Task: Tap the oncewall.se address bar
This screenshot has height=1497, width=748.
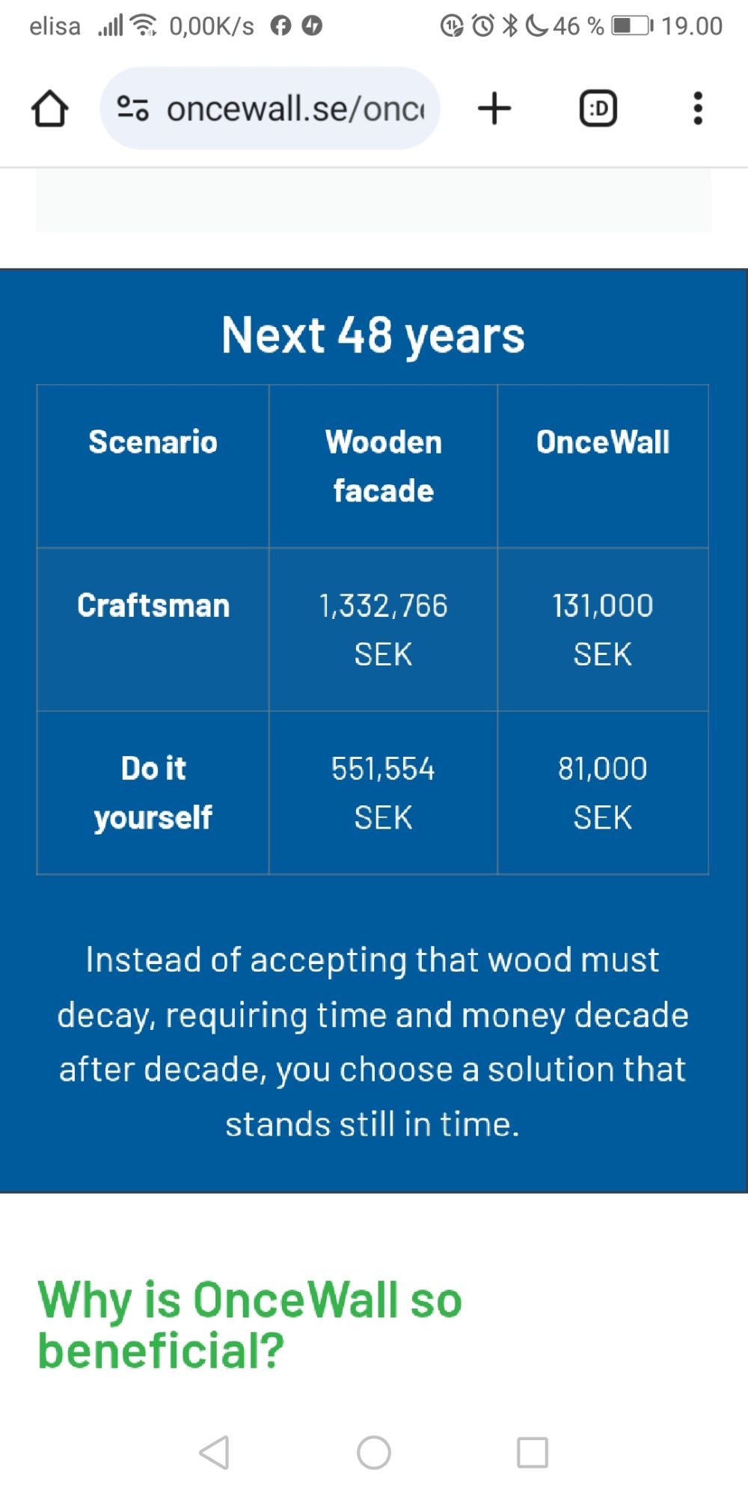Action: pyautogui.click(x=295, y=109)
